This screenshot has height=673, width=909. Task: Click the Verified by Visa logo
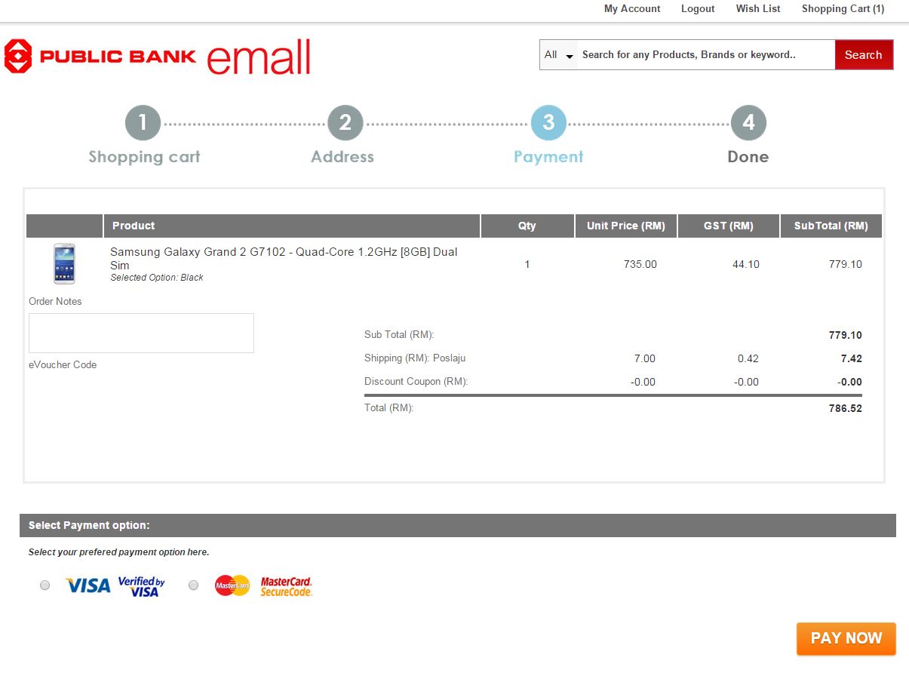142,586
